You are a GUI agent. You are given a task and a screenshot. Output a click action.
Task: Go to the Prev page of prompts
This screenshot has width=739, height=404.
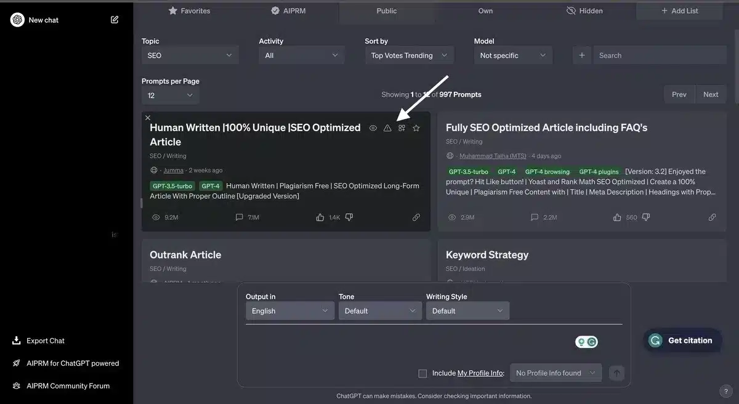pyautogui.click(x=679, y=94)
